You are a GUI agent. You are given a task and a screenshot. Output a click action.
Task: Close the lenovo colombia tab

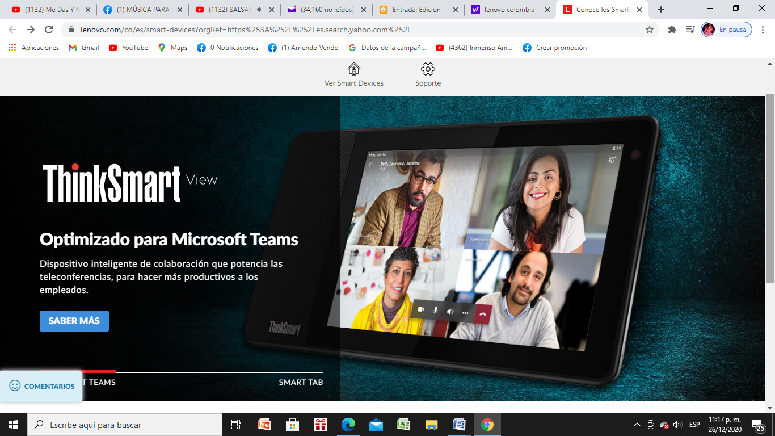tap(547, 10)
